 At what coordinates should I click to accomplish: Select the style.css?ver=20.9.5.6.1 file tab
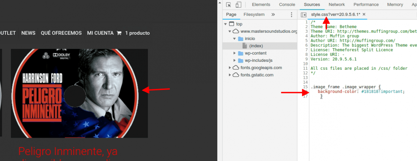coord(335,14)
